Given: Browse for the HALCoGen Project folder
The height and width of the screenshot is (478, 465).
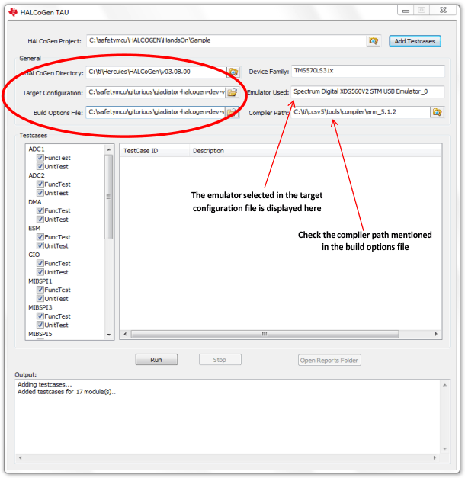Looking at the screenshot, I should pyautogui.click(x=374, y=40).
